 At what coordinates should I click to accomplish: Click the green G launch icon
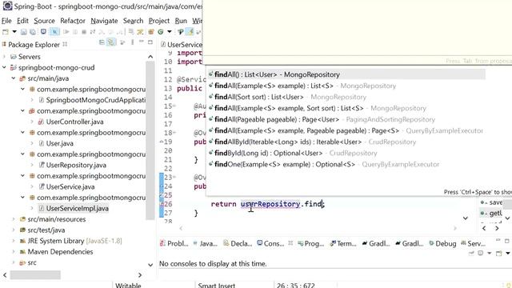click(161, 32)
